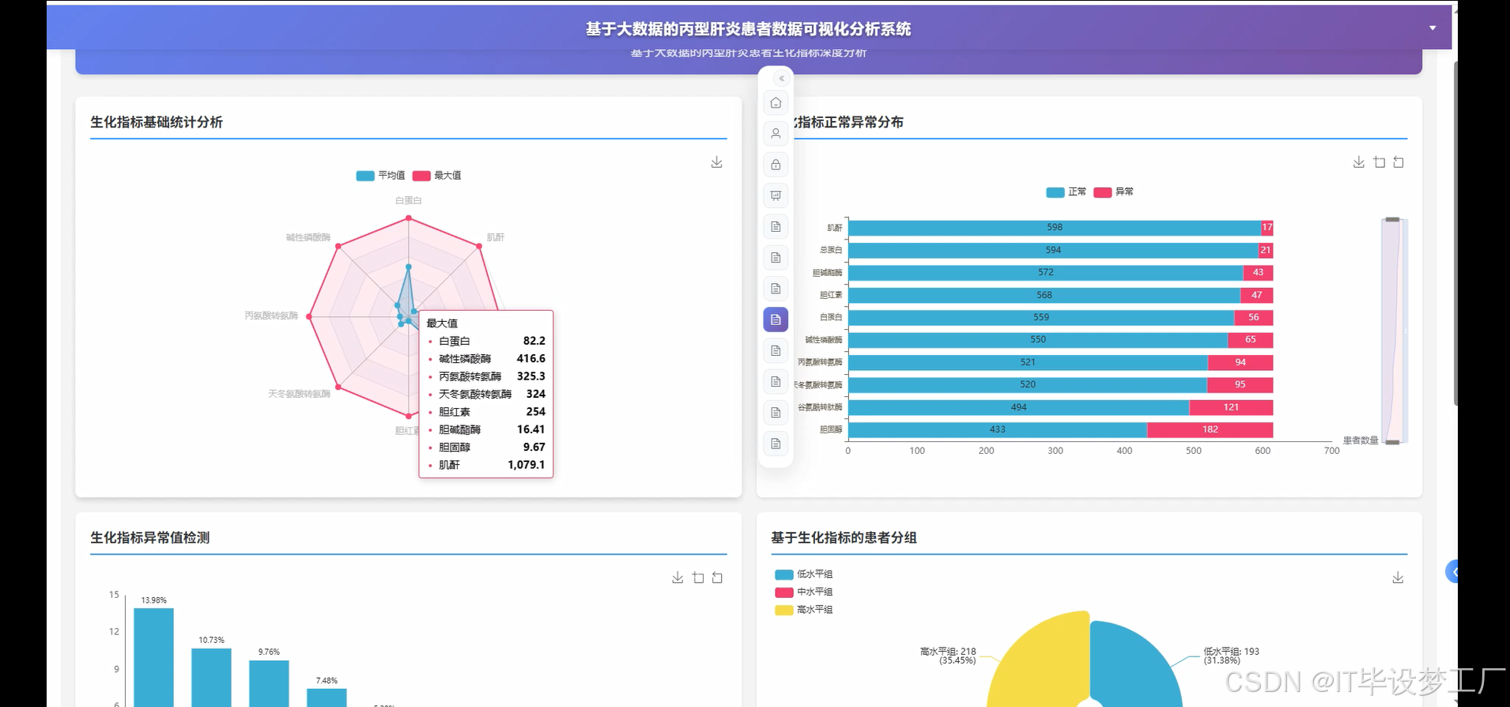Activate area zoom on 生化指标异常值检测 chart

click(x=697, y=578)
